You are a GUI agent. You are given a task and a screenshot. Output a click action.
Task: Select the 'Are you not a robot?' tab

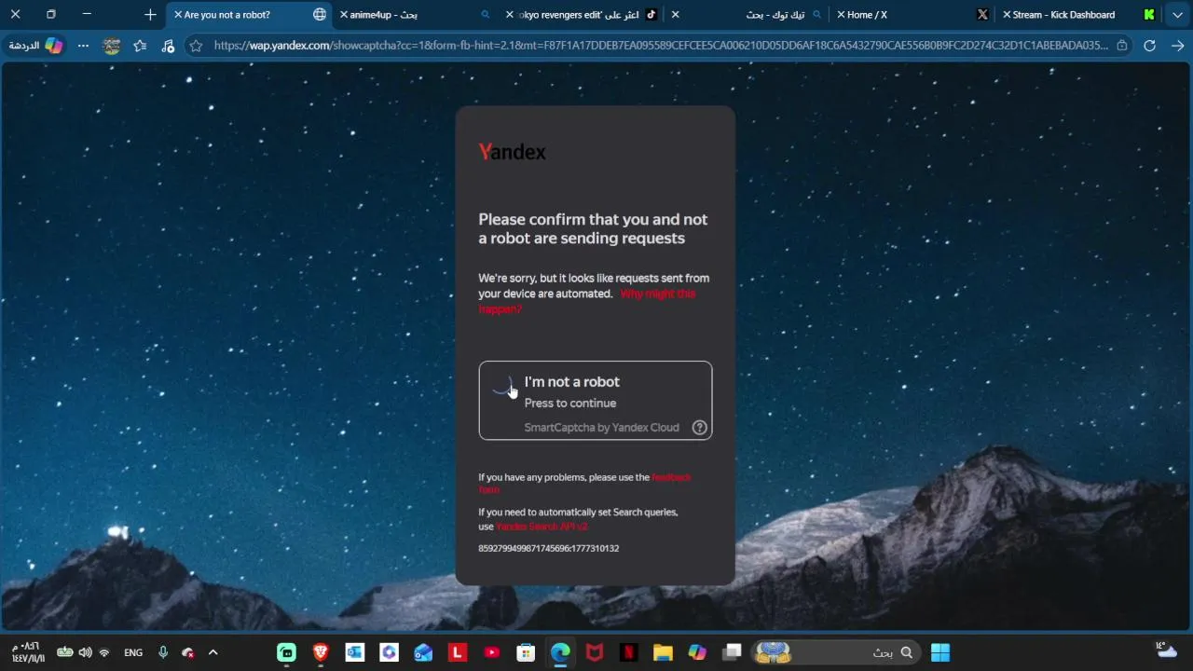pos(250,15)
